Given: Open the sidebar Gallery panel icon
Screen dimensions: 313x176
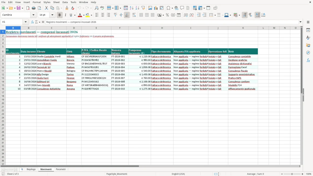Looking at the screenshot, I should coord(308,45).
